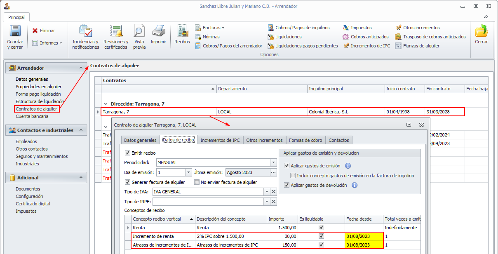Switch to the Incrementos de IPC tab

pos(220,140)
